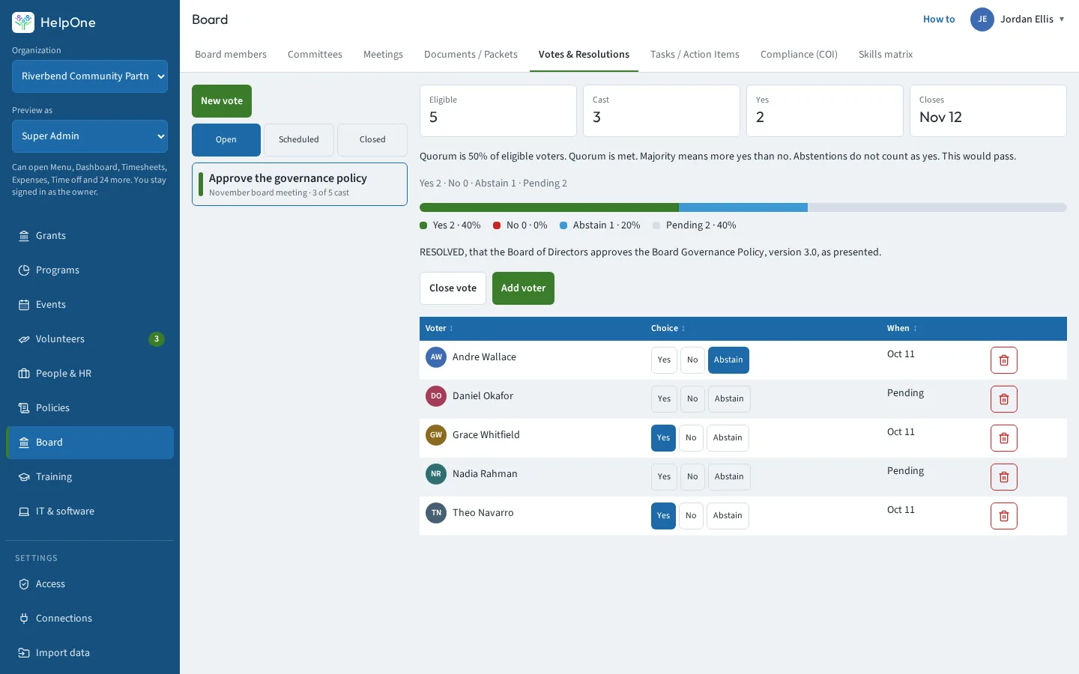Select the Programs pie chart icon

(x=24, y=270)
